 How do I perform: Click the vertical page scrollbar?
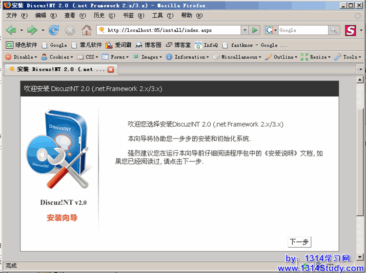361,166
